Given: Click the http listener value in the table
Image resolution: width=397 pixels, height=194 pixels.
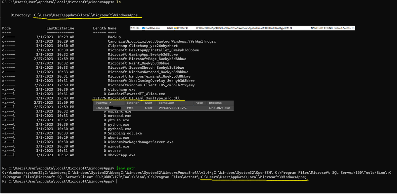Looking at the screenshot, I should (x=130, y=107).
